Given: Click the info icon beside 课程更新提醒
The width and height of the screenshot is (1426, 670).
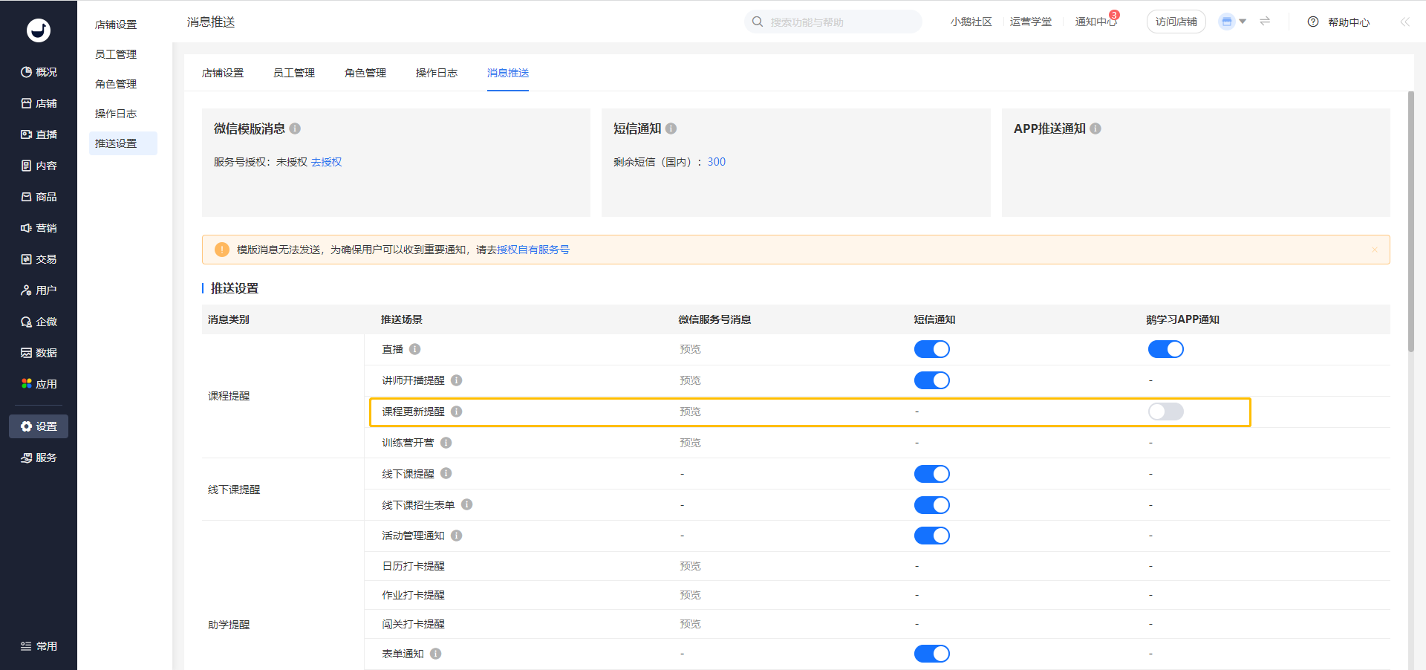Looking at the screenshot, I should [457, 412].
